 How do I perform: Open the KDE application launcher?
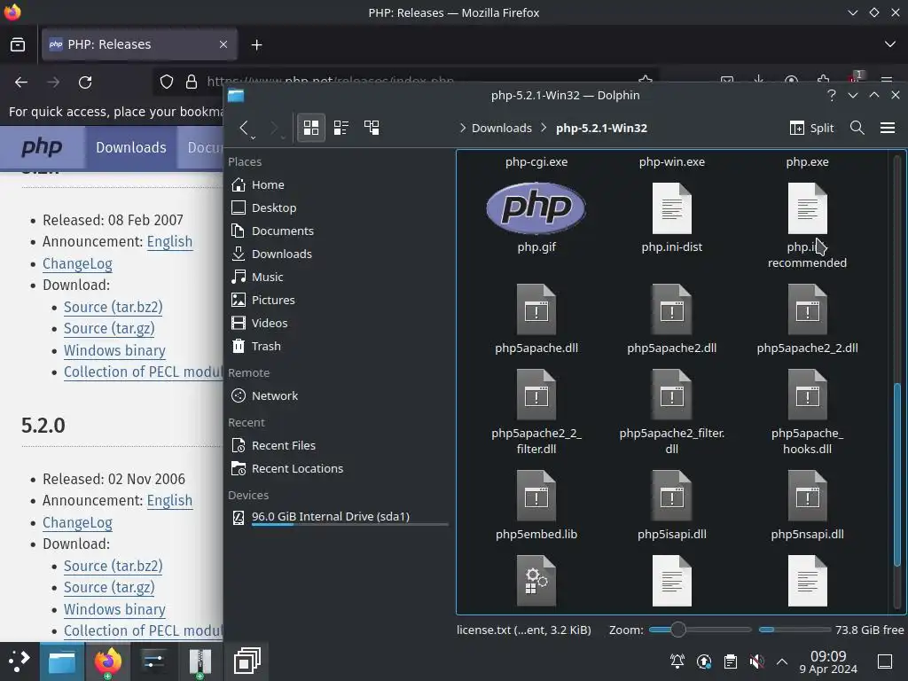coord(20,661)
